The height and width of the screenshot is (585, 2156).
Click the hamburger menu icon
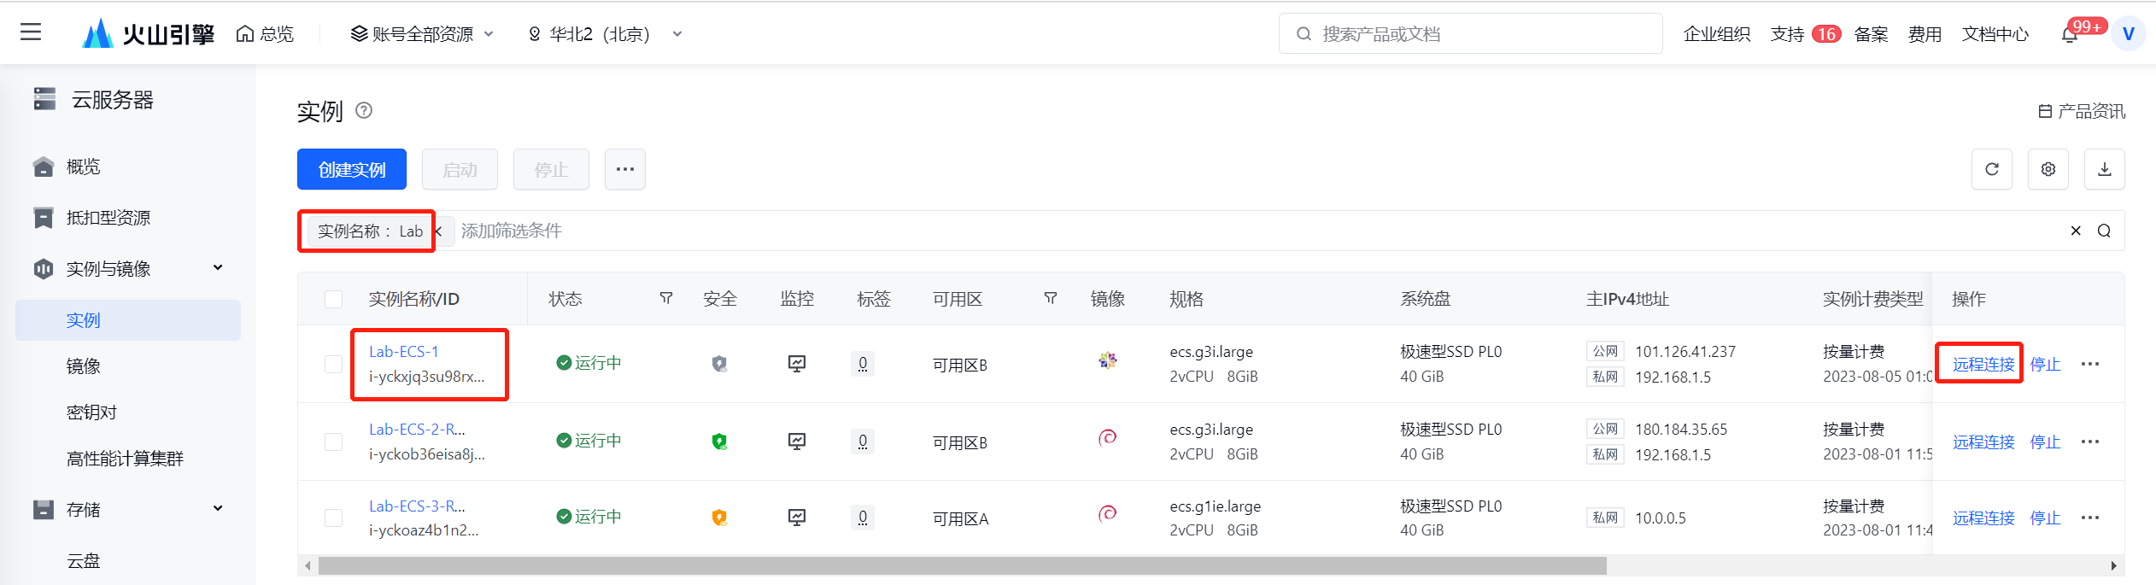(x=31, y=32)
